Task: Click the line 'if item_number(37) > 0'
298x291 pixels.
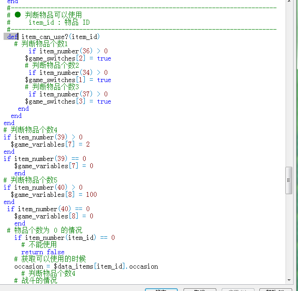Action: click(68, 94)
